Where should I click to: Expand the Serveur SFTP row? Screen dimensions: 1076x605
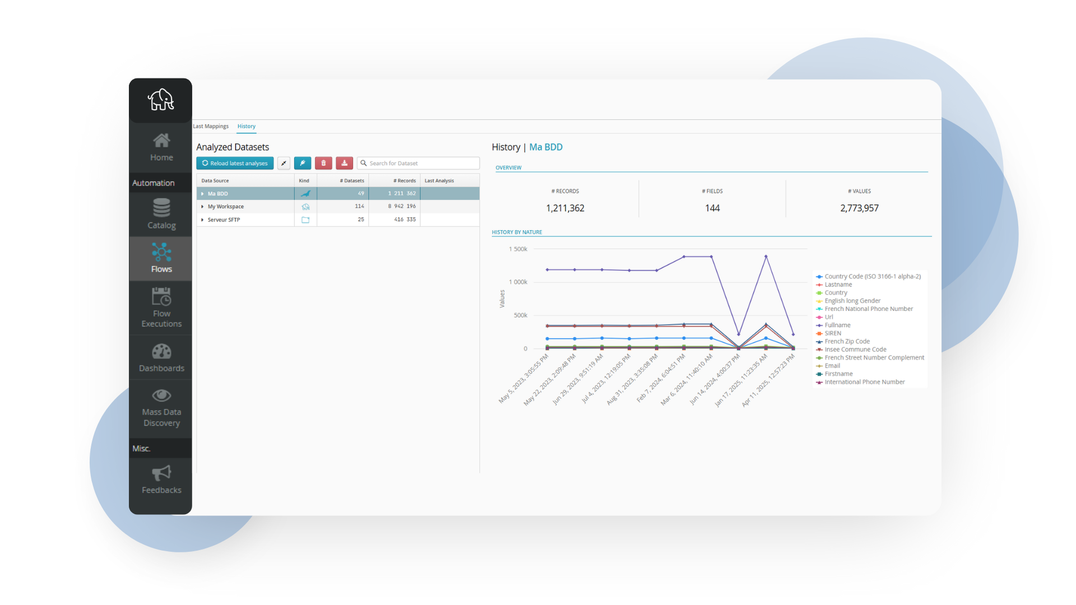point(202,220)
